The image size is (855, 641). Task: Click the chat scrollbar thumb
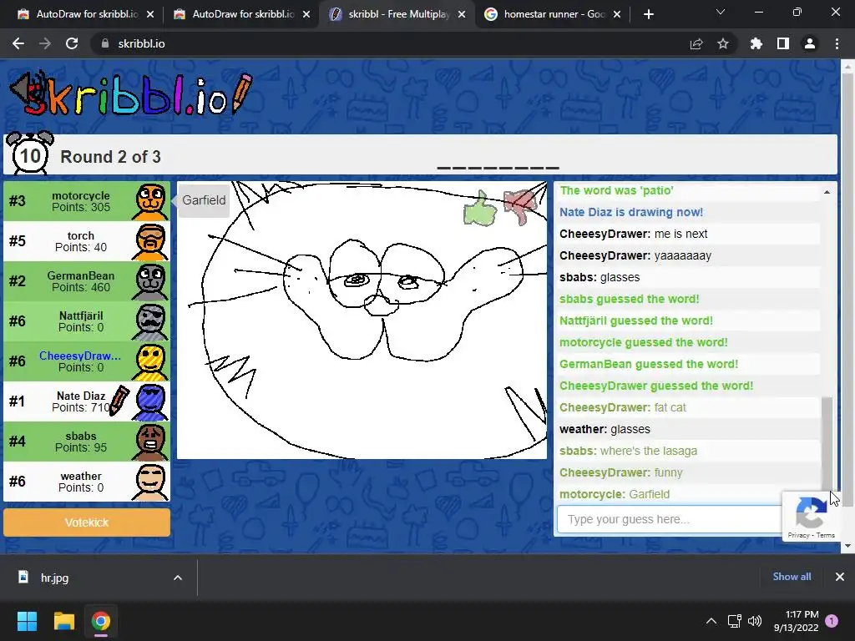tap(827, 442)
